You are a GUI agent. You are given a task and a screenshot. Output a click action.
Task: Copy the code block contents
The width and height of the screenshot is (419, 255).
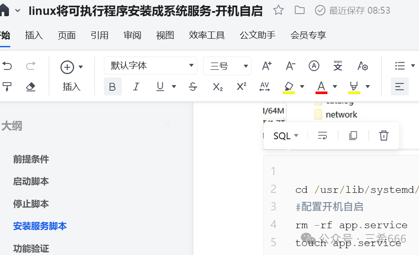tap(353, 136)
